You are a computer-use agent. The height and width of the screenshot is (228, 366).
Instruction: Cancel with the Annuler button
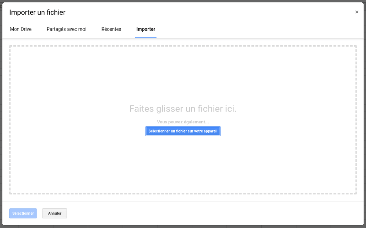[54, 213]
